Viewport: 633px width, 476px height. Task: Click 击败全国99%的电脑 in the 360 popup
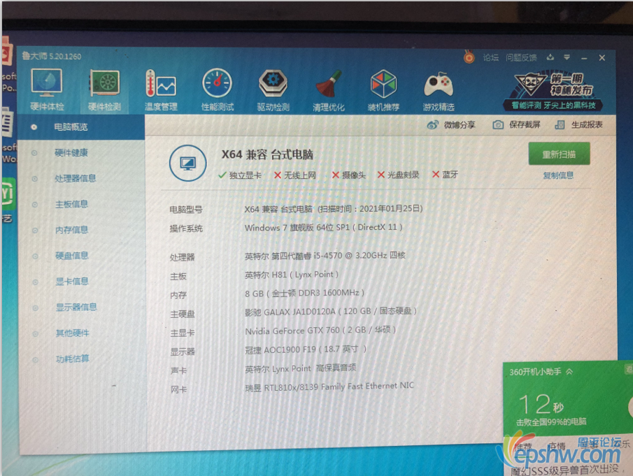pos(551,422)
